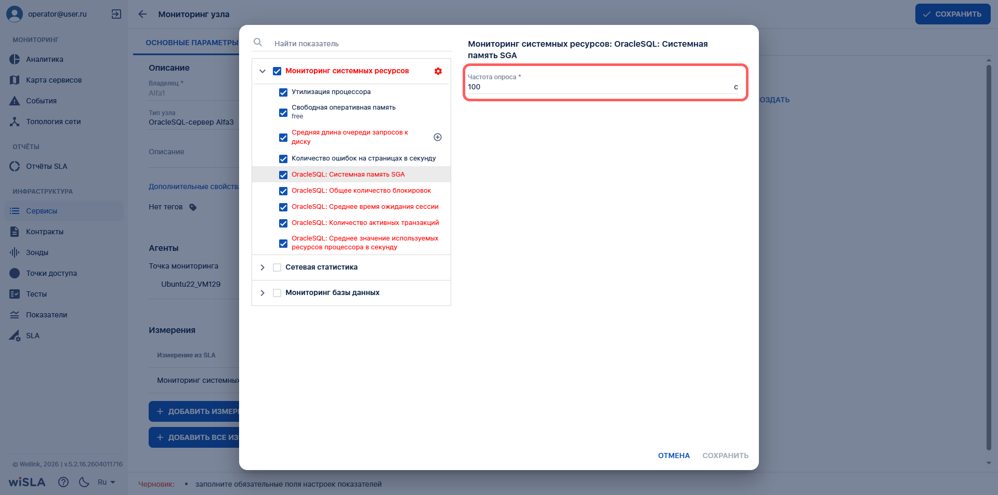Image resolution: width=998 pixels, height=495 pixels.
Task: Uncheck OracleSQL: Среднее значение используемых ресурсов процессора
Action: pos(283,244)
